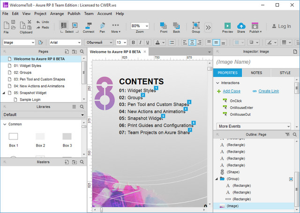This screenshot has height=213, width=300.
Task: Toggle Bold text formatting
Action: tap(133, 43)
